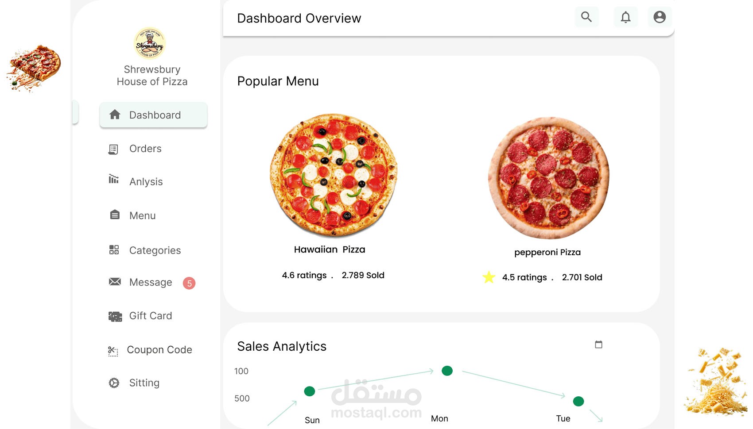753x429 pixels.
Task: Click the scissors icon beside Coupon Code
Action: tap(113, 351)
